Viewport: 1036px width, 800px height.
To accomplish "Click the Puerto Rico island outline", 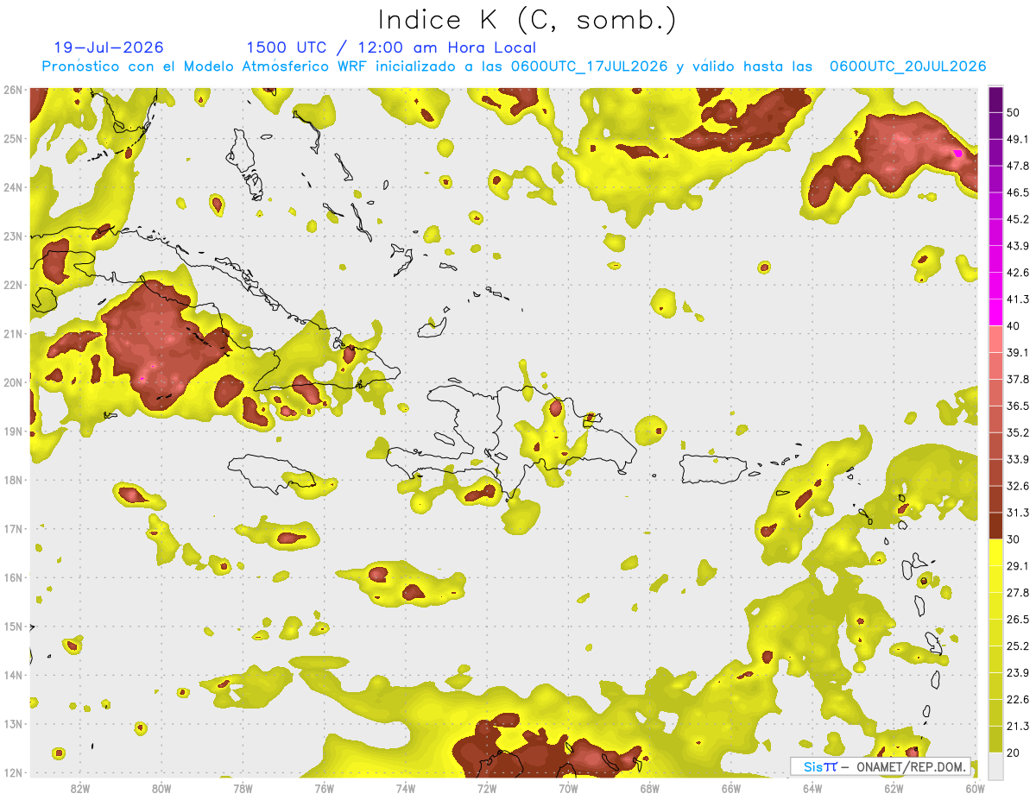I will point(712,469).
